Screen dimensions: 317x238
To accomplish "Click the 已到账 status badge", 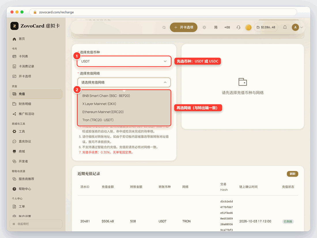I will (x=288, y=221).
